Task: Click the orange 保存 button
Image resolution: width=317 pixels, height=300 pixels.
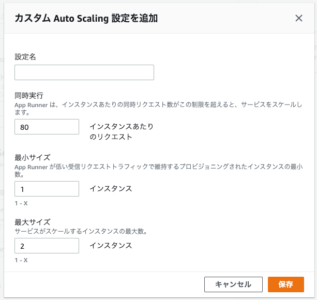Action: click(285, 284)
